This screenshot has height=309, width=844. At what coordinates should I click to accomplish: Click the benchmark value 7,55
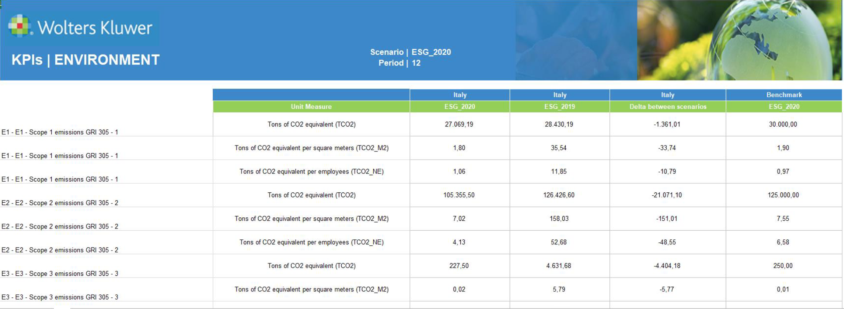tap(783, 219)
